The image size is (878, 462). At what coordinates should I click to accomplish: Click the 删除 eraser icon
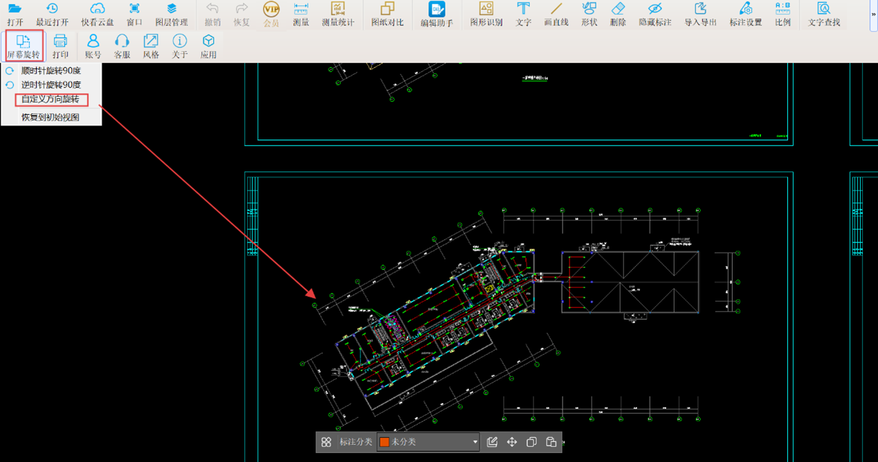pos(618,14)
